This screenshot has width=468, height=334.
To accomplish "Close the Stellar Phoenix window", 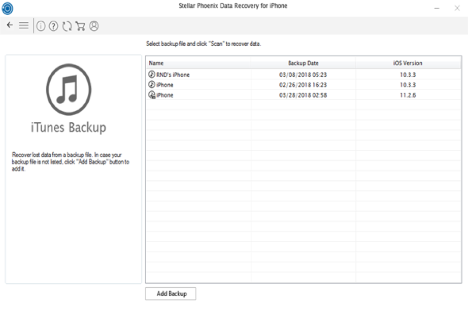I will coord(457,8).
